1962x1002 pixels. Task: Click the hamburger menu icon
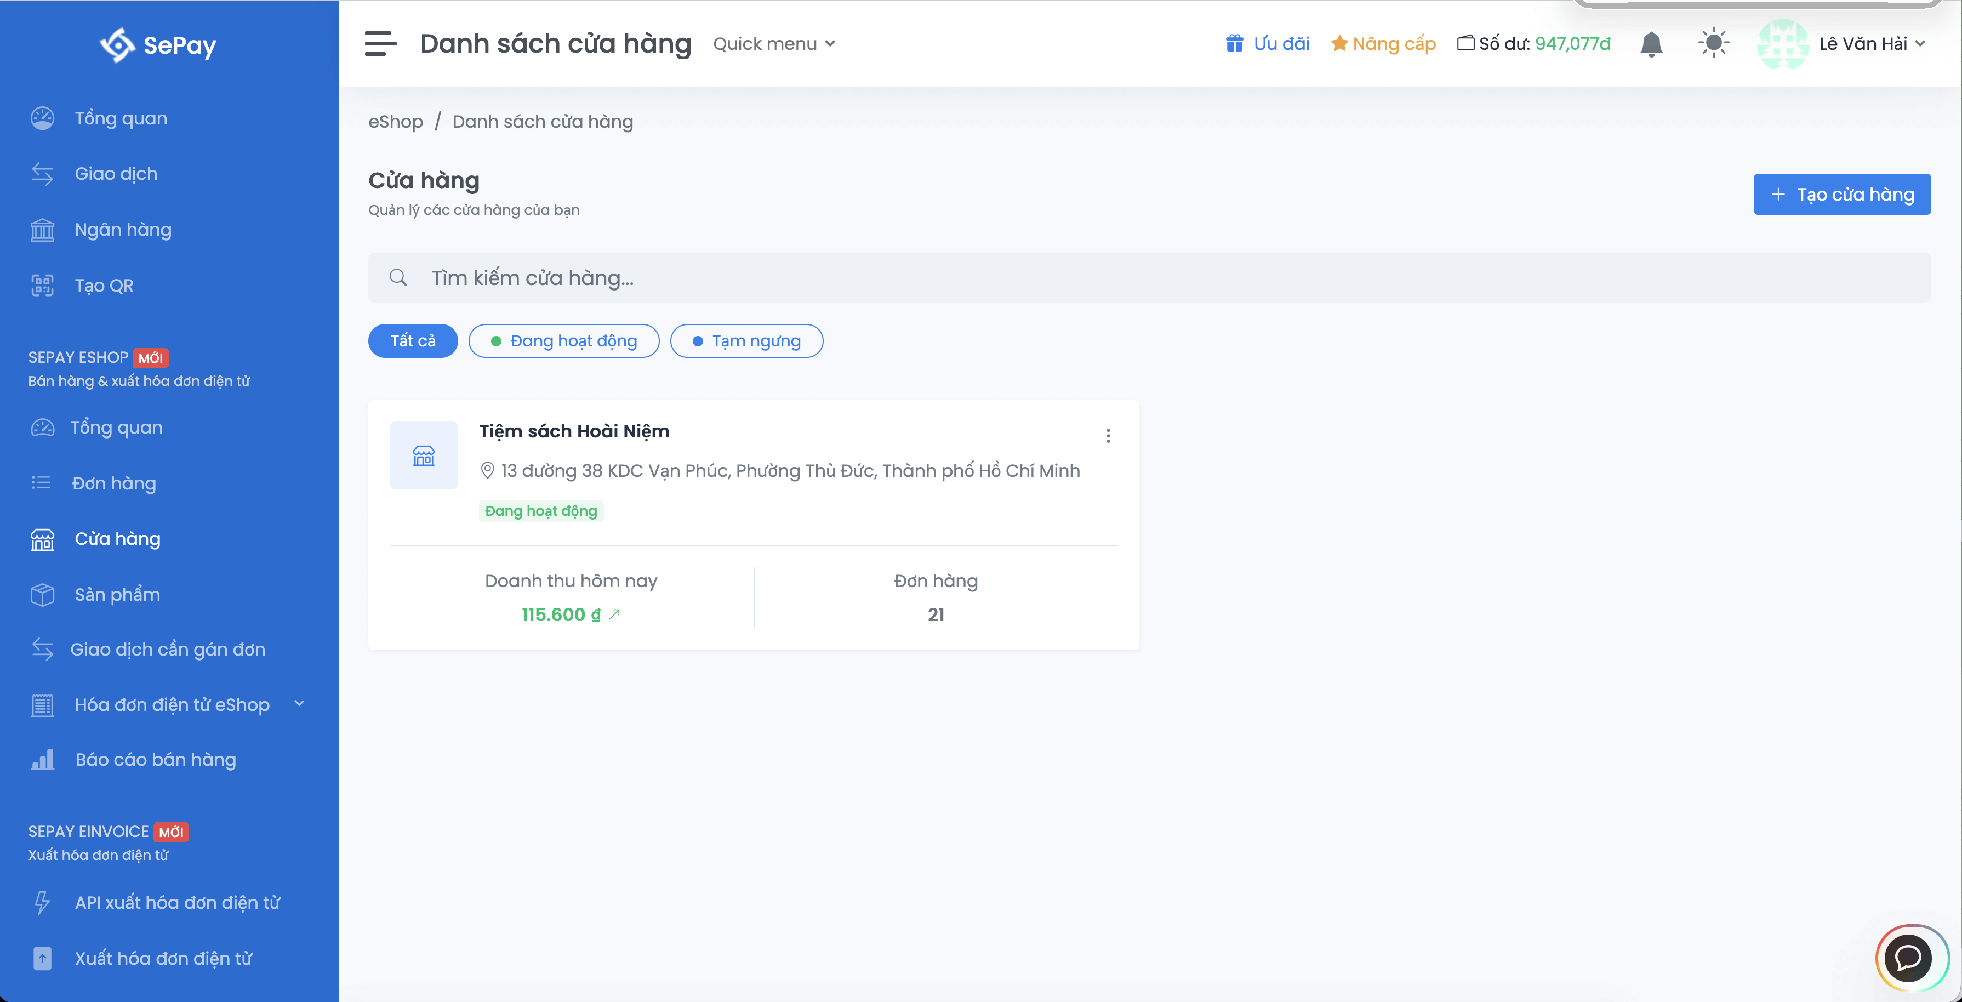380,43
